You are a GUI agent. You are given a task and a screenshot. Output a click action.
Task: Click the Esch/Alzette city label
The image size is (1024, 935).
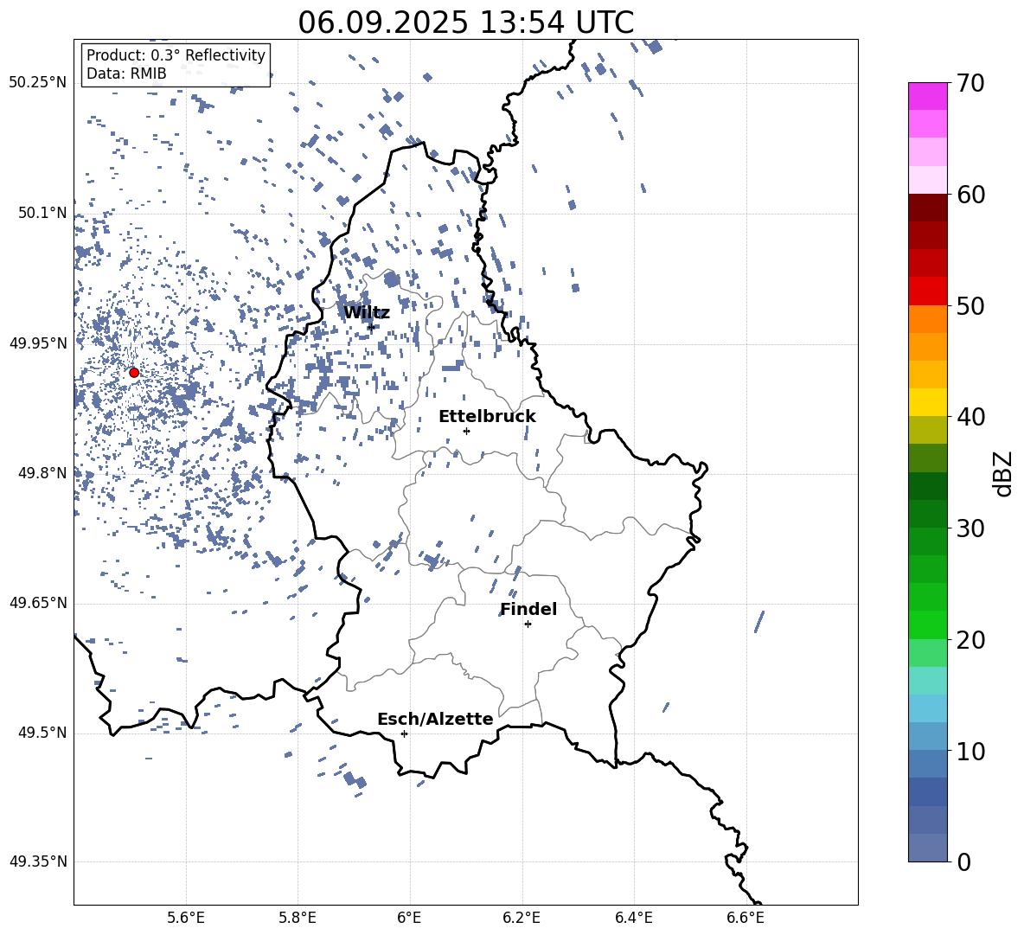(x=435, y=719)
